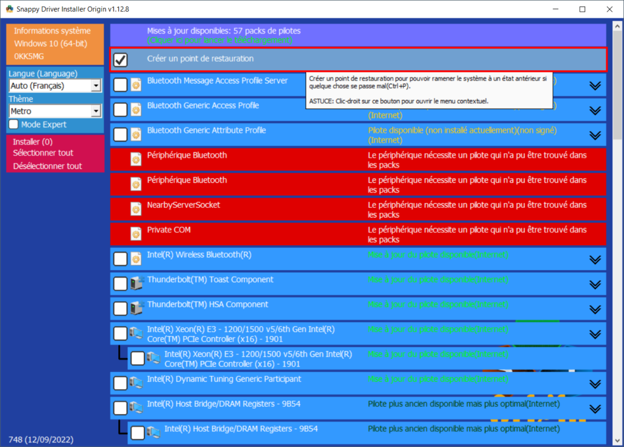Viewport: 624px width, 447px height.
Task: Click version text 748 (12/09/2022)
Action: pyautogui.click(x=41, y=440)
